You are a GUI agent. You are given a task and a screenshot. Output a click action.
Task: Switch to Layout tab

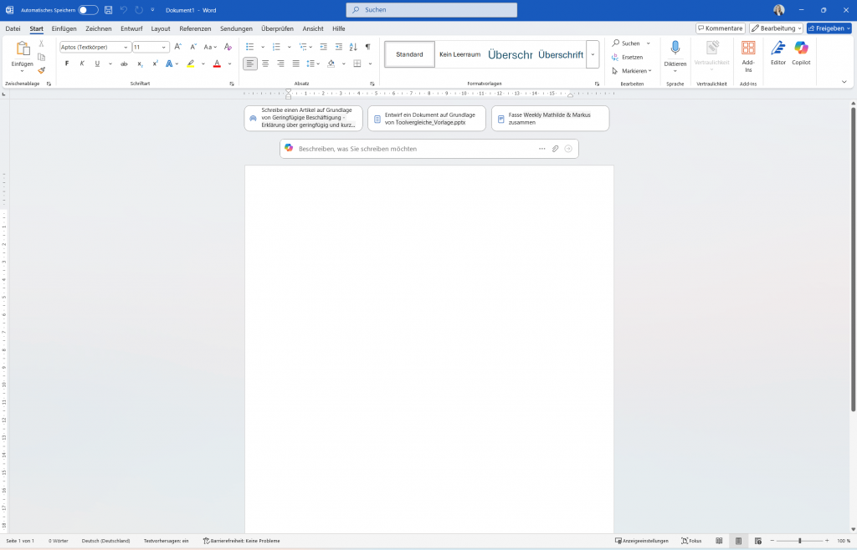[x=161, y=28]
